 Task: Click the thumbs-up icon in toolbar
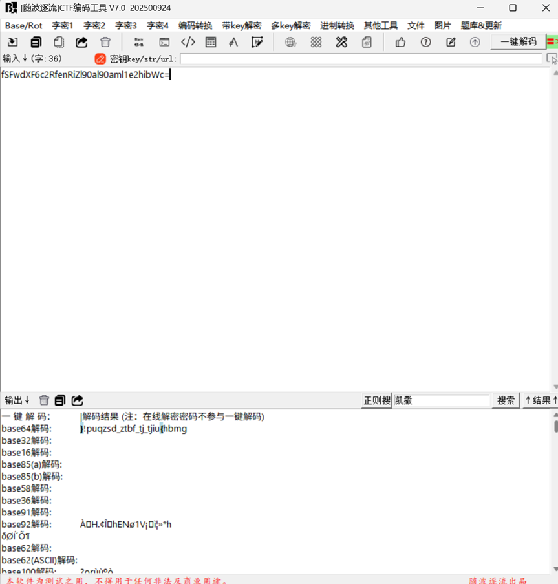pyautogui.click(x=400, y=42)
